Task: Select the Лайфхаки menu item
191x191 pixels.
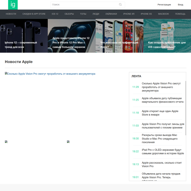Action: [111, 14]
